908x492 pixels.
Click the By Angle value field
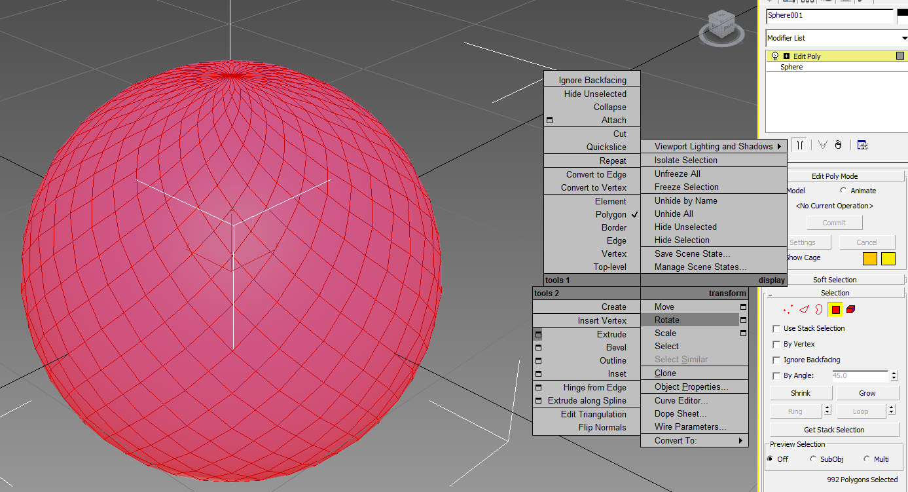pyautogui.click(x=861, y=375)
